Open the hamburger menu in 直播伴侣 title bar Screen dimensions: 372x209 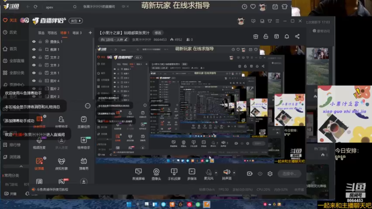[277, 21]
